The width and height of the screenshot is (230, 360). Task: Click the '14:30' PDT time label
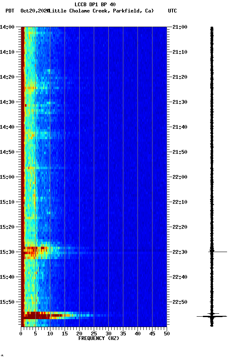pos(7,102)
